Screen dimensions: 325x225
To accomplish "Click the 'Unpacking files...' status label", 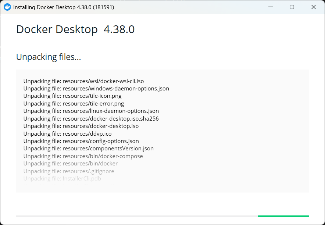I will 49,57.
